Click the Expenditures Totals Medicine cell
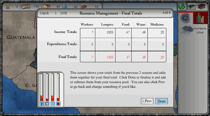This screenshot has height=116, width=210. [157, 44]
